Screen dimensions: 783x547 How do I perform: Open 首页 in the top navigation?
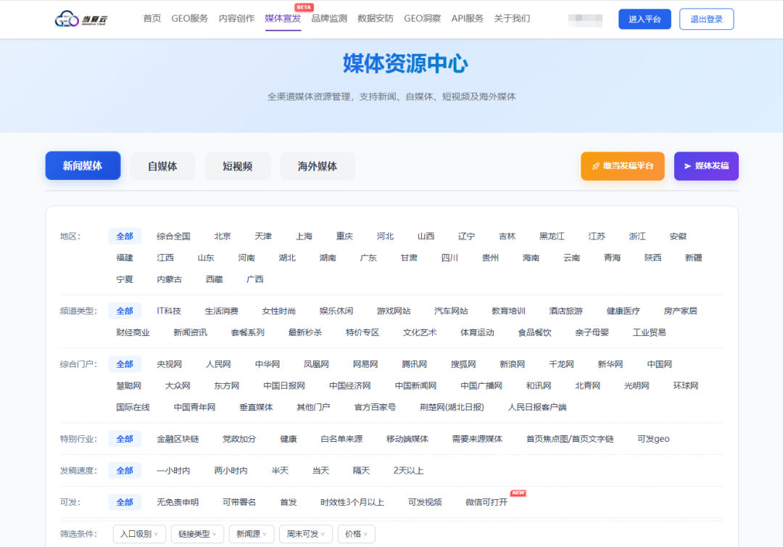(x=152, y=18)
